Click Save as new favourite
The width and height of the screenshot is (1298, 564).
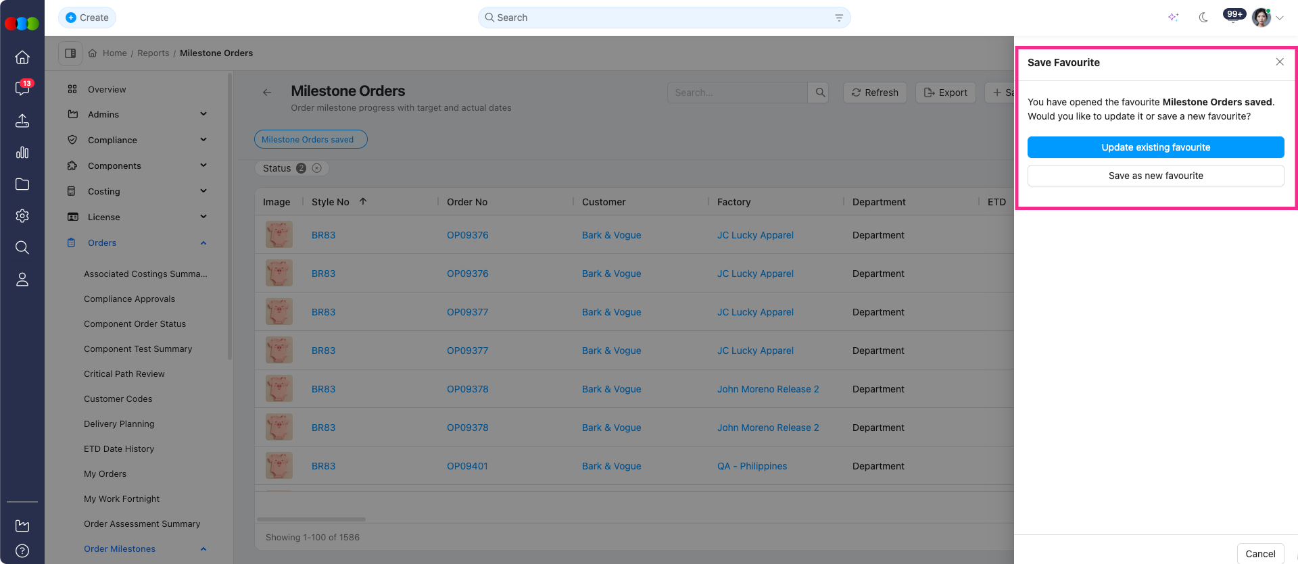(x=1155, y=176)
